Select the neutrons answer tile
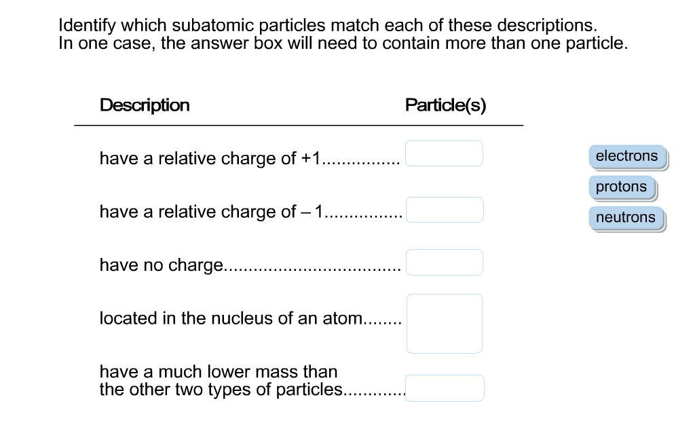The height and width of the screenshot is (448, 695). [625, 217]
